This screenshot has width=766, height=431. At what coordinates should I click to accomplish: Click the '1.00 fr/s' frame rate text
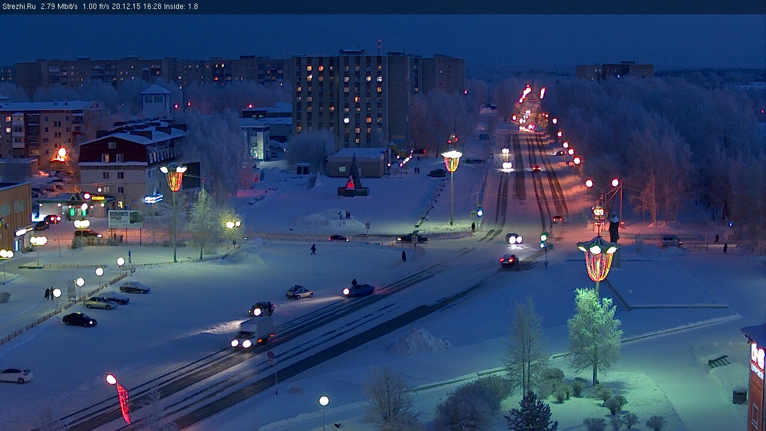click(x=96, y=7)
